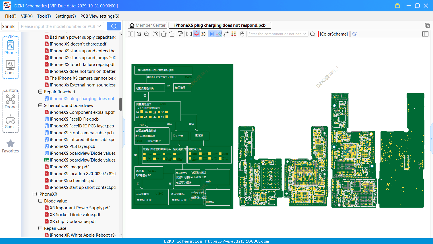Image resolution: width=433 pixels, height=244 pixels.
Task: Click the colored dots pin icon
Action: click(233, 34)
